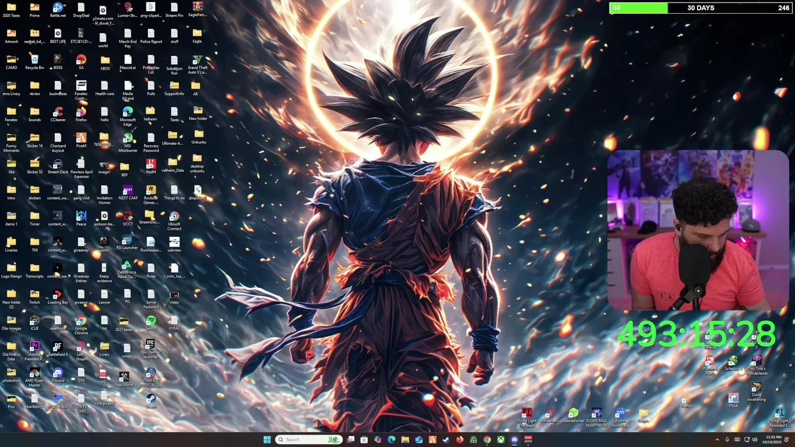This screenshot has width=795, height=447.
Task: Launch the FiveM desktop shortcut
Action: 81,140
